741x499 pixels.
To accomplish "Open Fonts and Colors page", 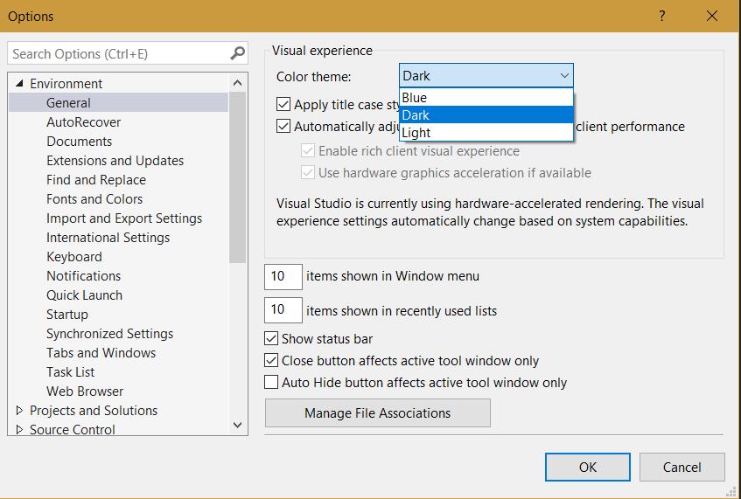I will (94, 199).
